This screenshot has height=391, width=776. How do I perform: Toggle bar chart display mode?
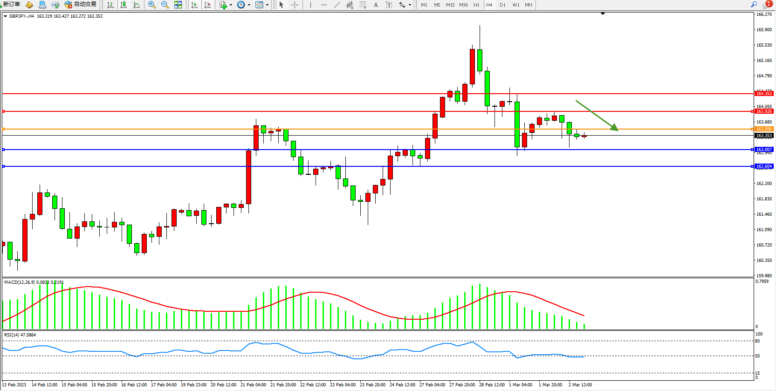click(x=110, y=5)
